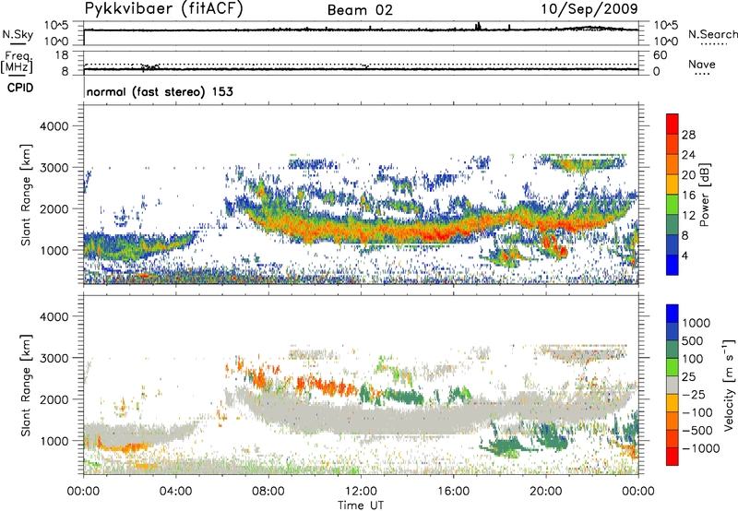Click the plot title "Pykkvibaer (fitACF)"
The height and width of the screenshot is (511, 738).
pos(164,9)
